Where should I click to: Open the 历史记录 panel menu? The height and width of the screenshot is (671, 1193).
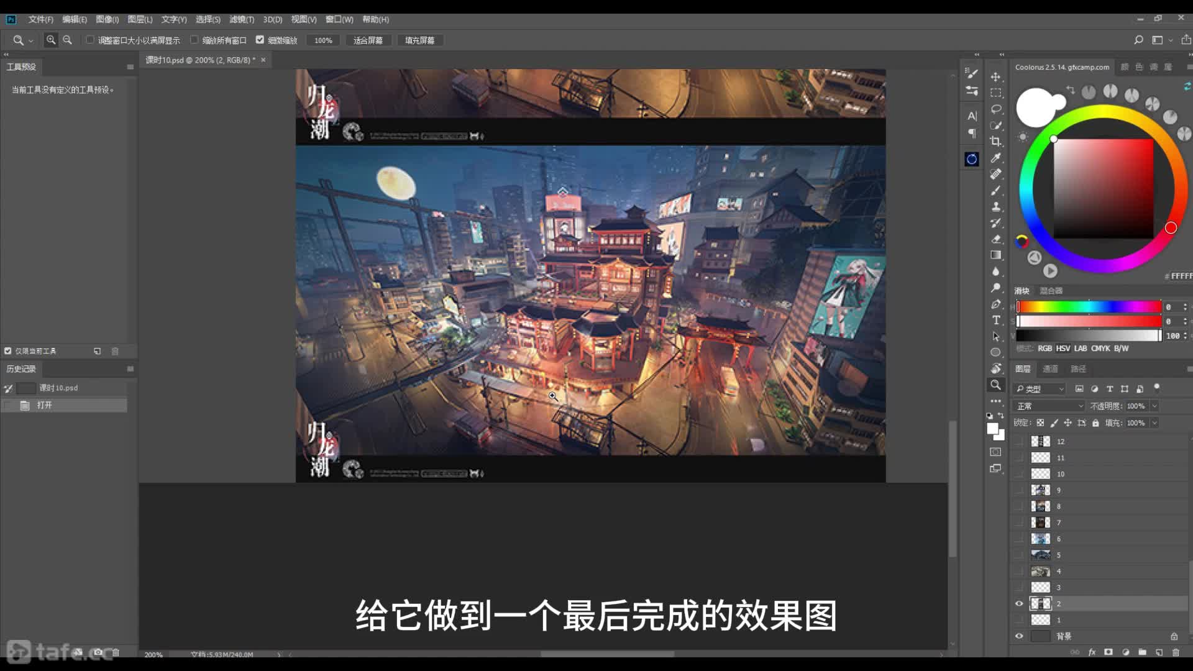pyautogui.click(x=130, y=368)
